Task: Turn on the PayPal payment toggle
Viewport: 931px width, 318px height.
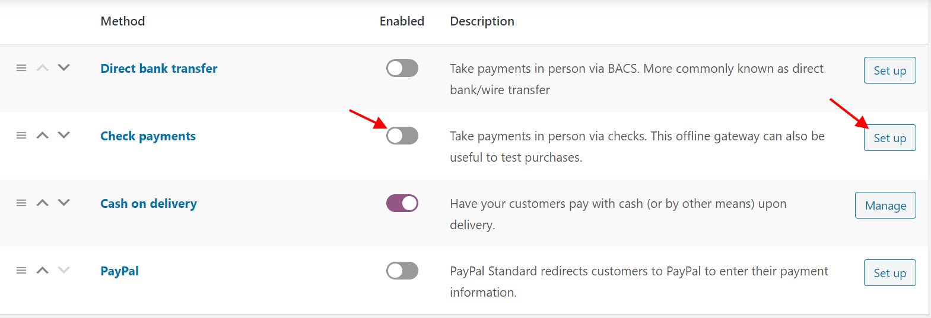Action: click(402, 271)
